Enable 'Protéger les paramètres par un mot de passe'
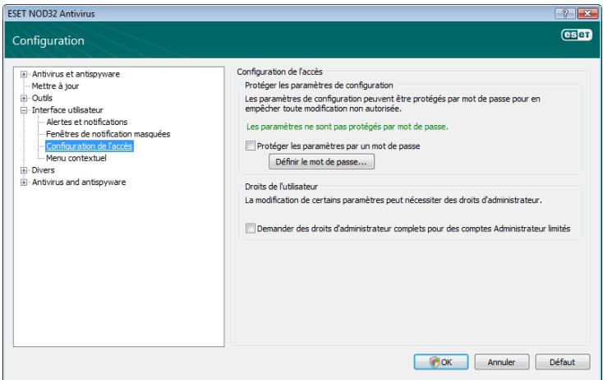The width and height of the screenshot is (603, 380). [251, 146]
